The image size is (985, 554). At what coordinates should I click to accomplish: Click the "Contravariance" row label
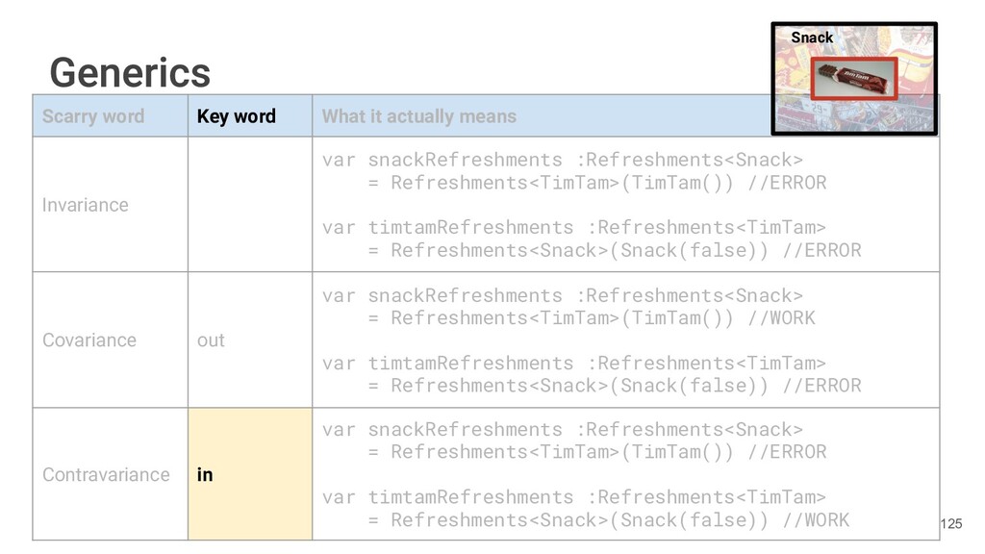tap(106, 475)
